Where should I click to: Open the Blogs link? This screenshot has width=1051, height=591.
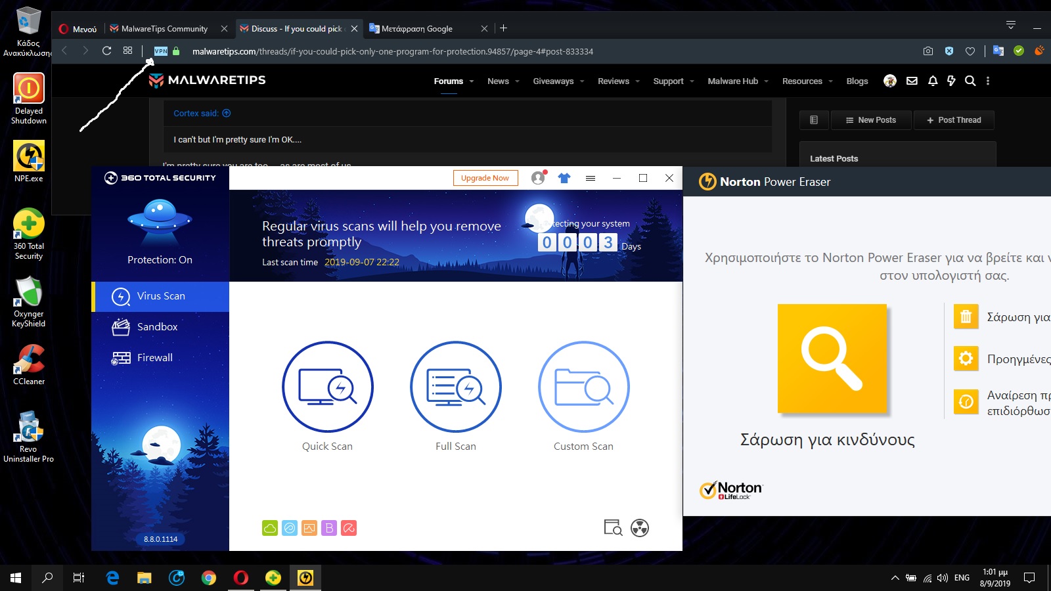pos(857,81)
